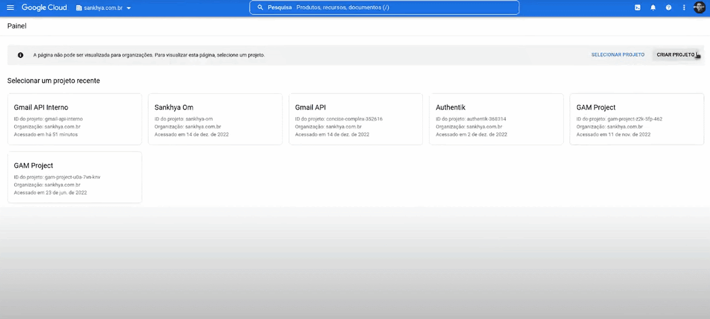Open the three-dot settings menu

[x=684, y=8]
